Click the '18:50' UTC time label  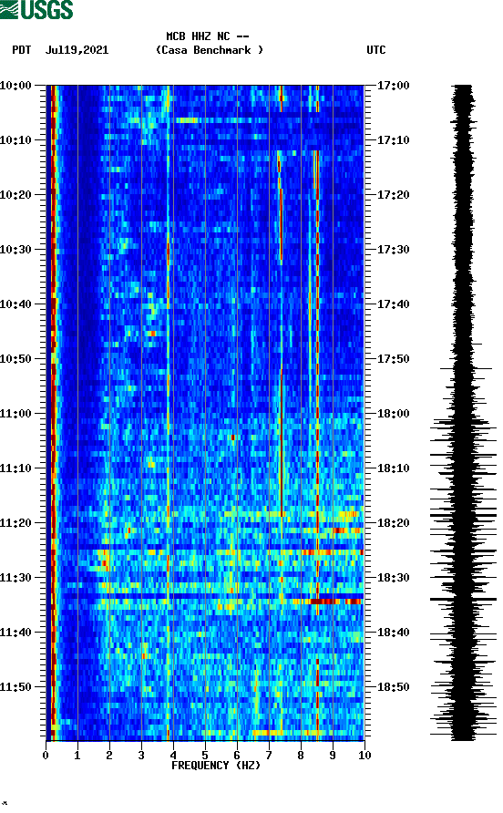click(393, 687)
